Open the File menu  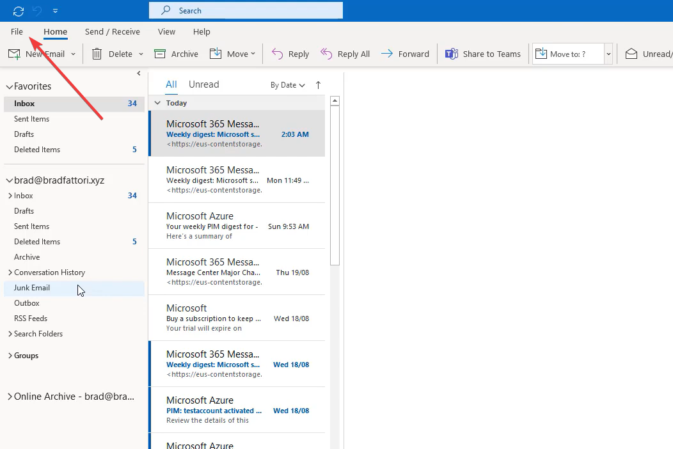point(17,32)
